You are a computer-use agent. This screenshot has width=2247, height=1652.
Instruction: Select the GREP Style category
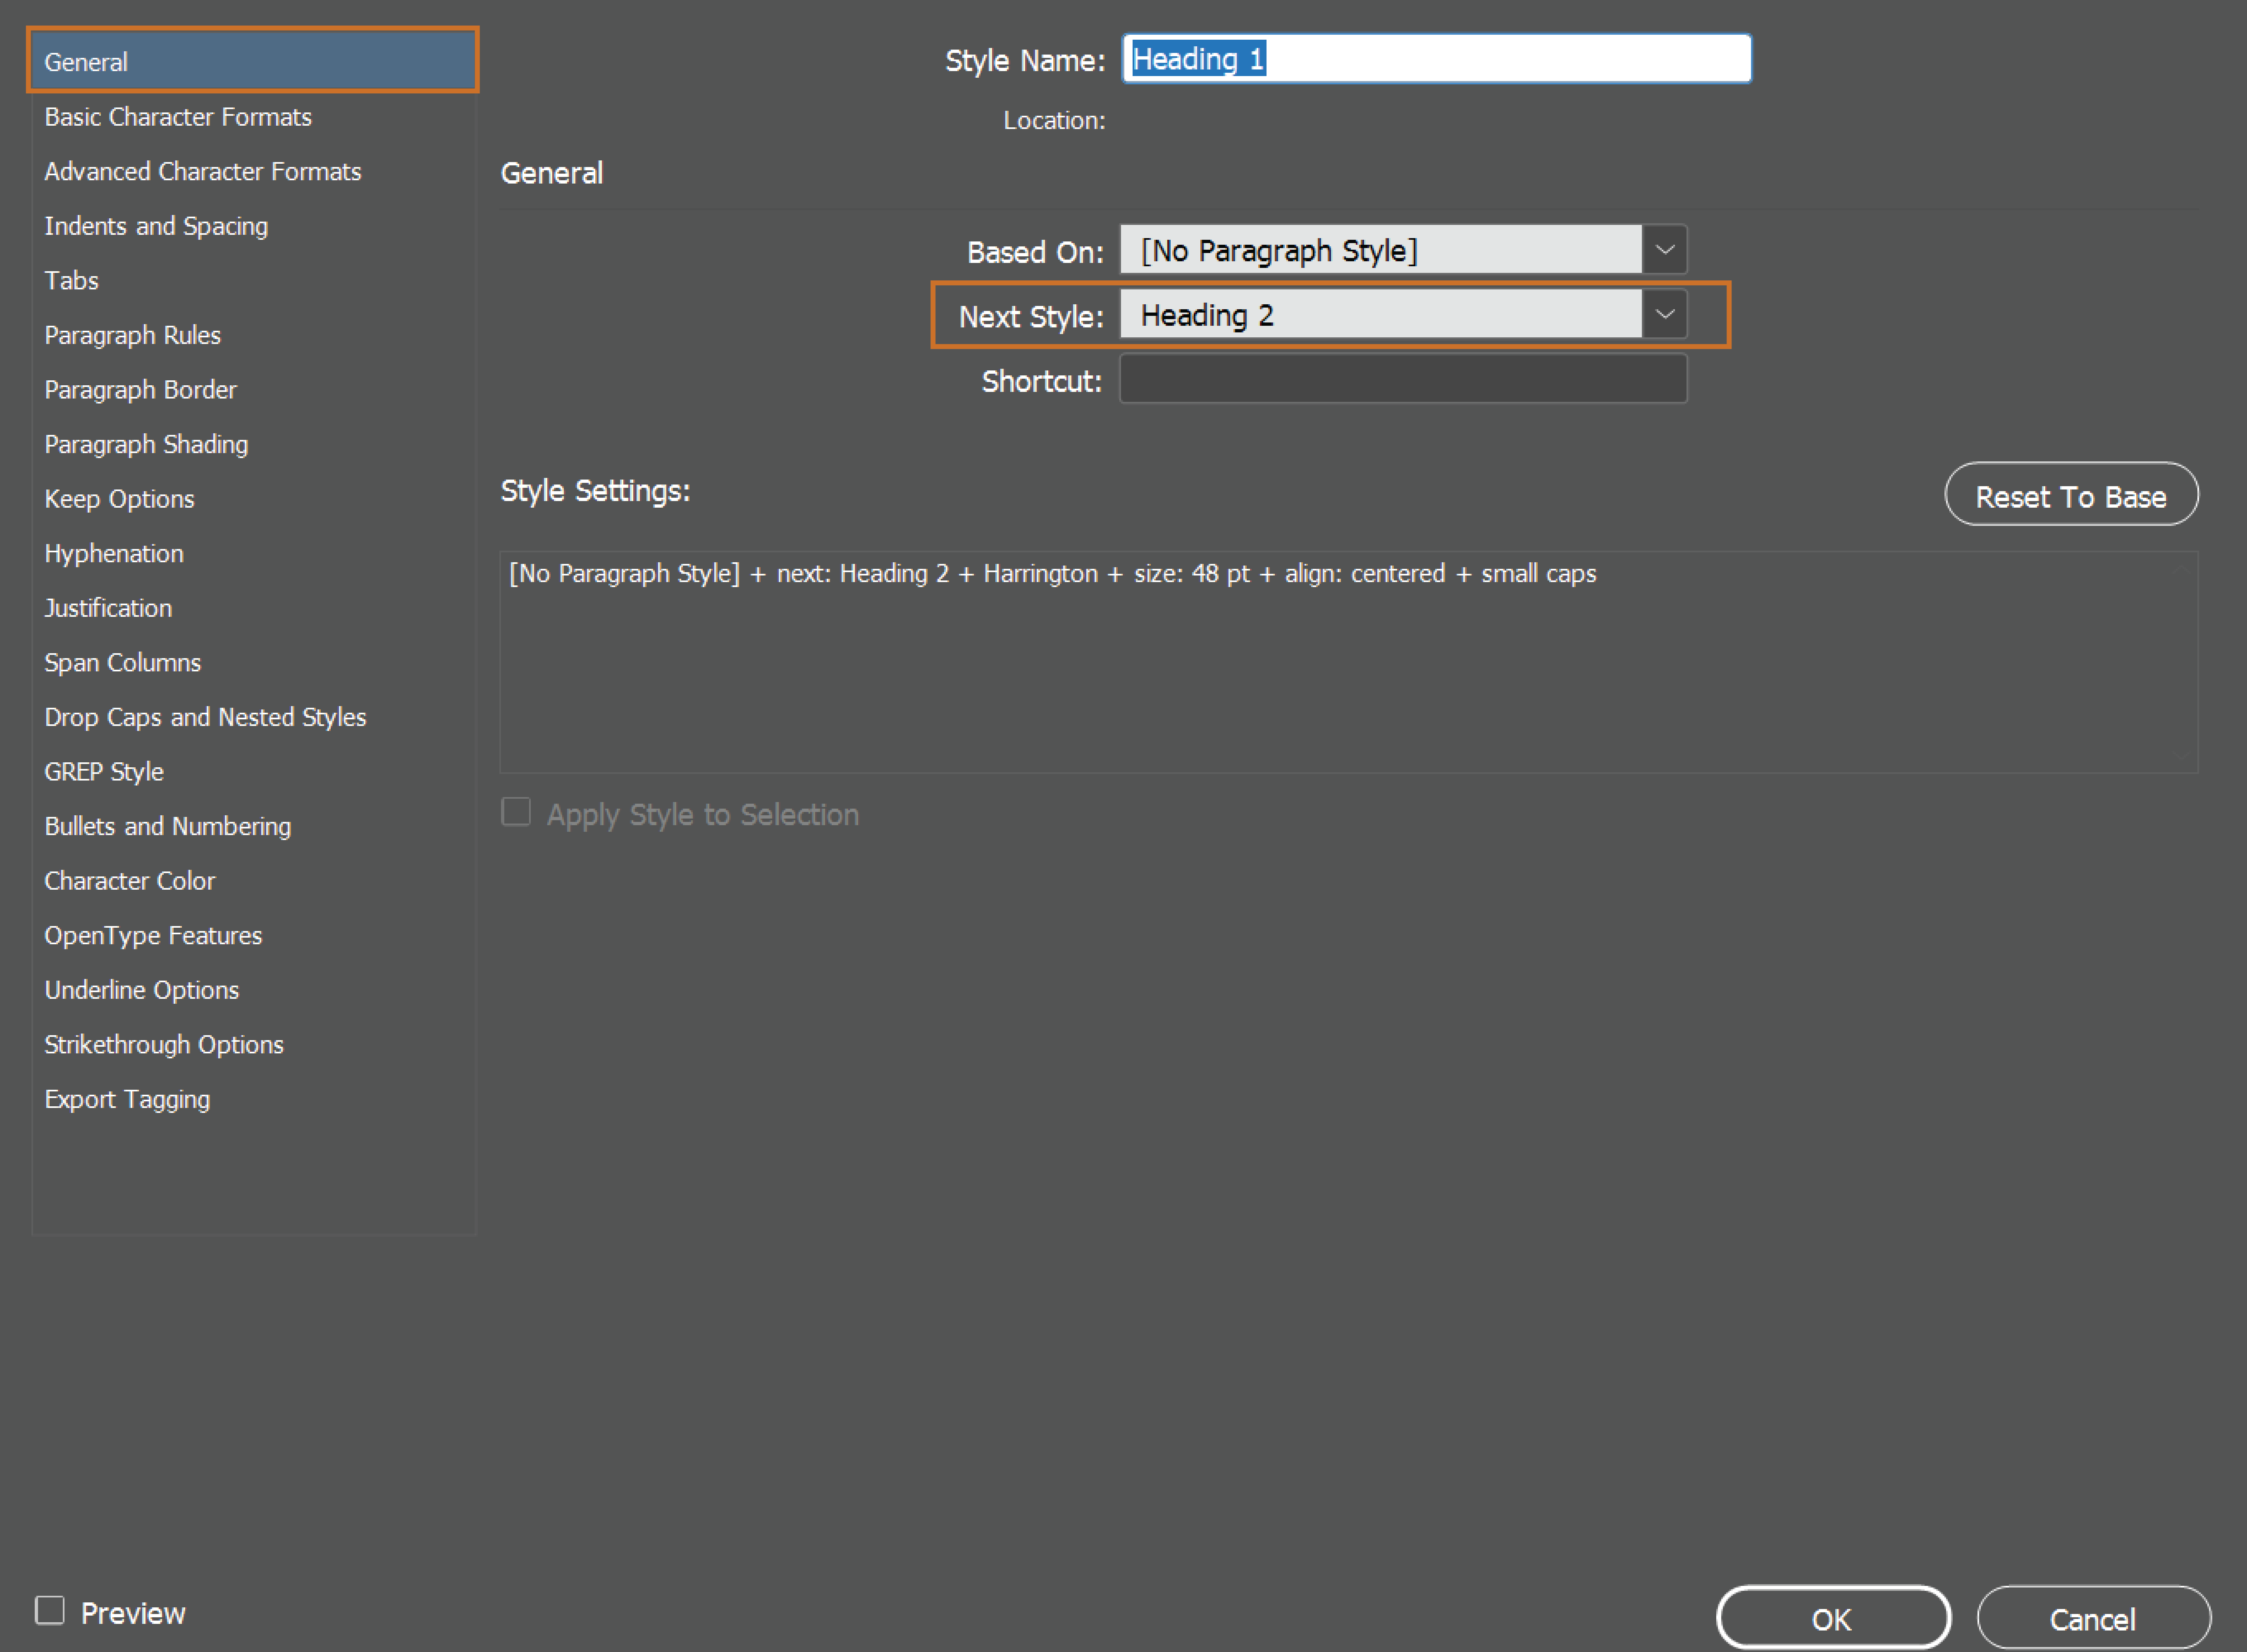(104, 772)
